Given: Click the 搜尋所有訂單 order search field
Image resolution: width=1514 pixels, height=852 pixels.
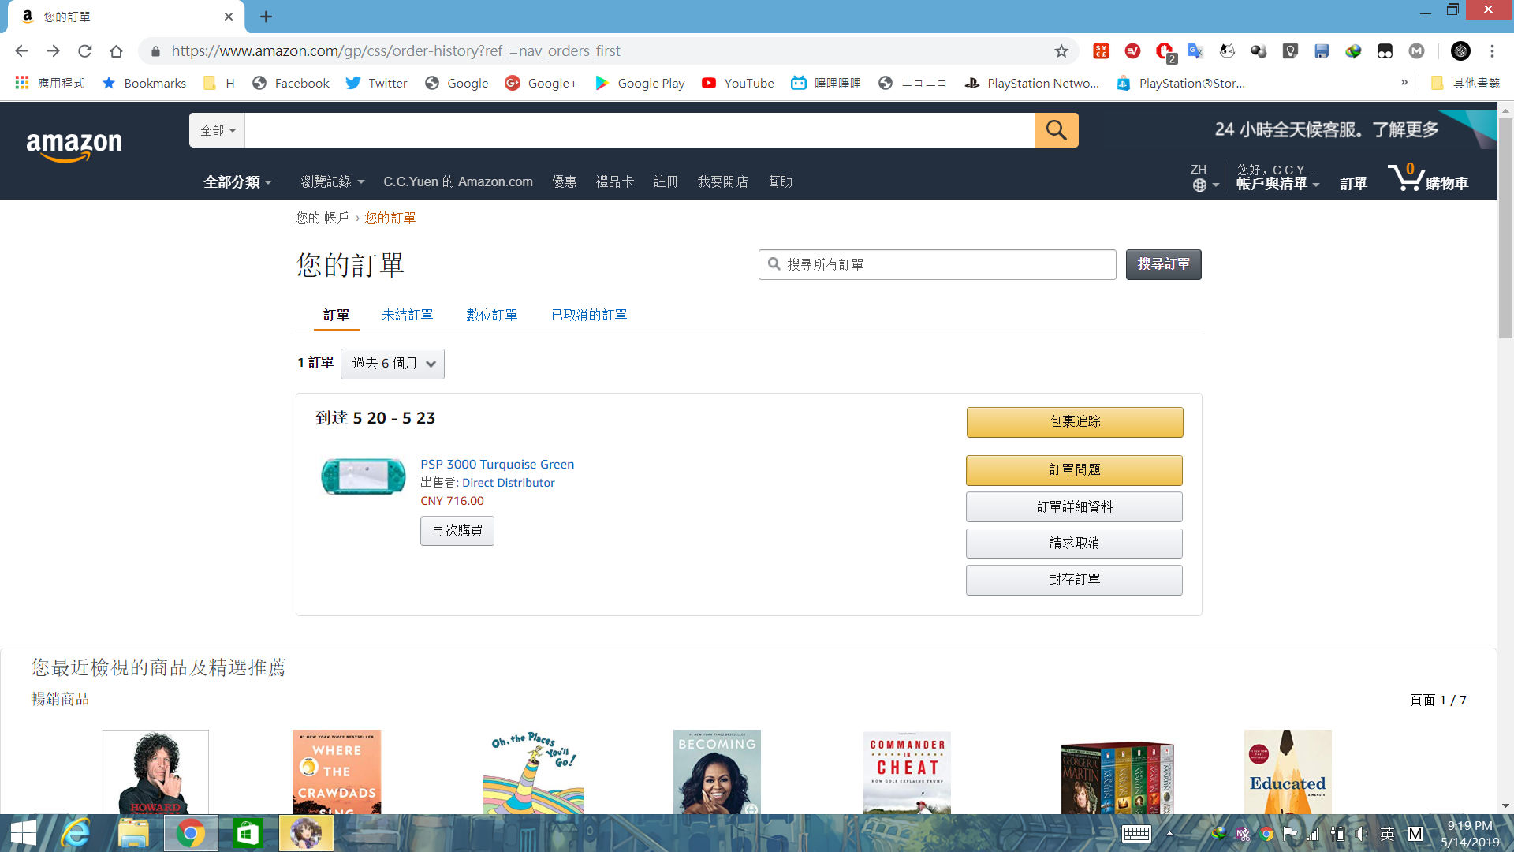Looking at the screenshot, I should [938, 264].
